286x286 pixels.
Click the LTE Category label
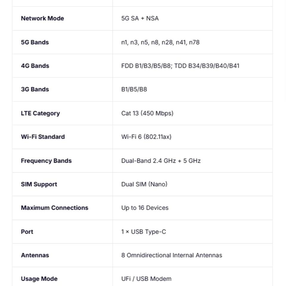click(x=40, y=113)
